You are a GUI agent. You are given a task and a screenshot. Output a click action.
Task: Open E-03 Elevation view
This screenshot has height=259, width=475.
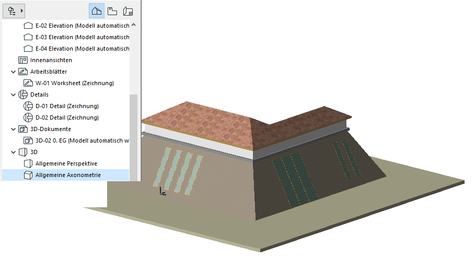pos(83,37)
